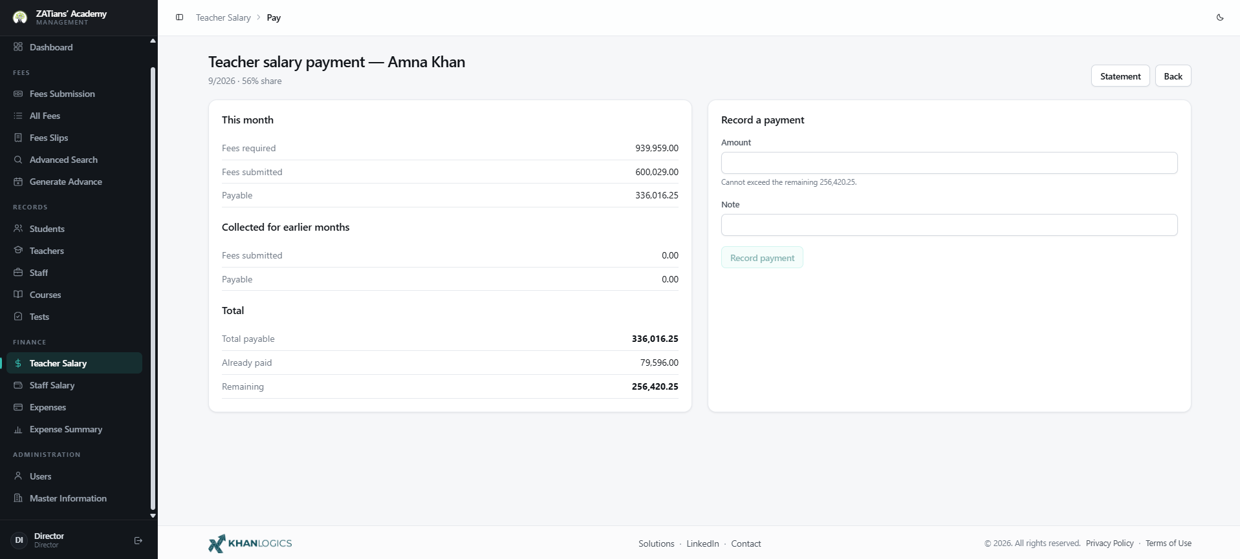Click the logout icon beside Director
The height and width of the screenshot is (559, 1240).
point(138,540)
